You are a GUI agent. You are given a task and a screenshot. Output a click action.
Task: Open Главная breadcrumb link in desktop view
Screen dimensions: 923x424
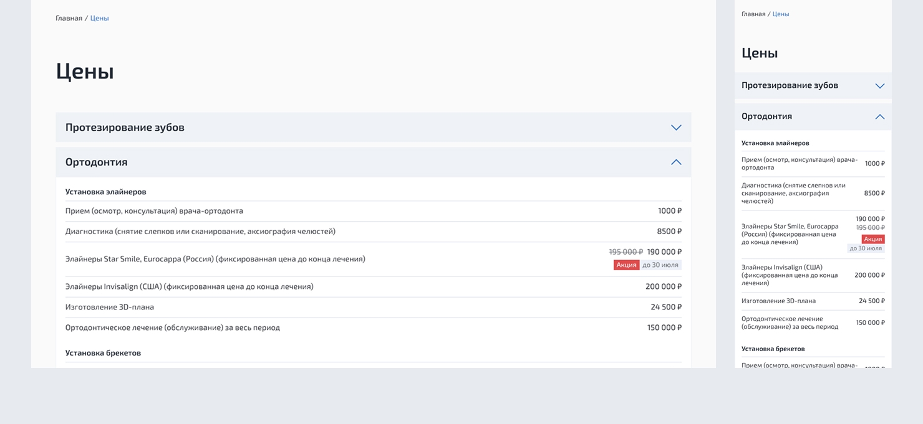[69, 18]
